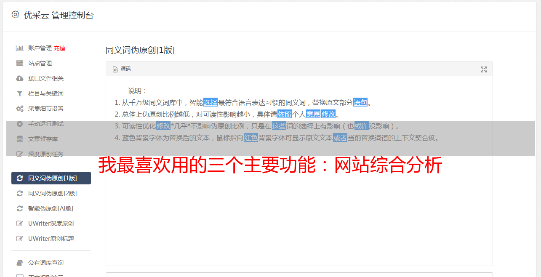Open the 智能伪原创[AI版] menu item
541x277 pixels.
click(51, 208)
